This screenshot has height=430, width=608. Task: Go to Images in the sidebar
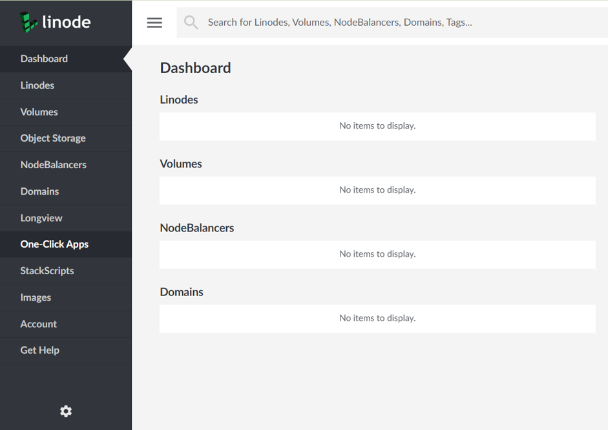(x=66, y=297)
